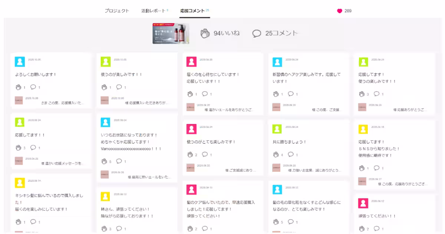
Task: Click the 25コメント count text
Action: tap(281, 33)
